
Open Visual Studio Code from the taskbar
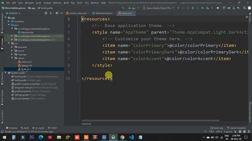click(131, 137)
